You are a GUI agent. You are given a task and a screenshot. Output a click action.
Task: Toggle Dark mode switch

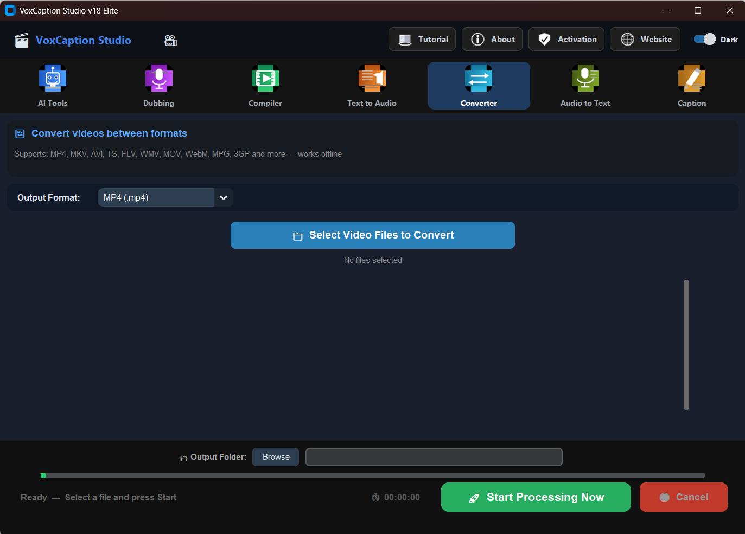point(705,39)
